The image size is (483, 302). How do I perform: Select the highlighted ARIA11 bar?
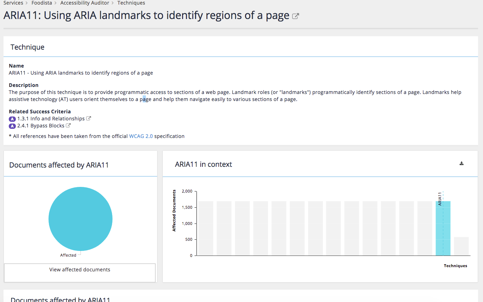443,228
